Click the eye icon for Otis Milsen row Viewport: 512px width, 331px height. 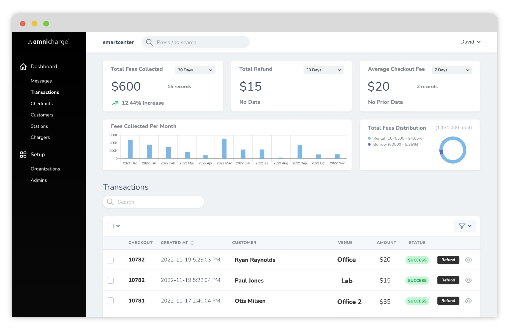click(468, 301)
